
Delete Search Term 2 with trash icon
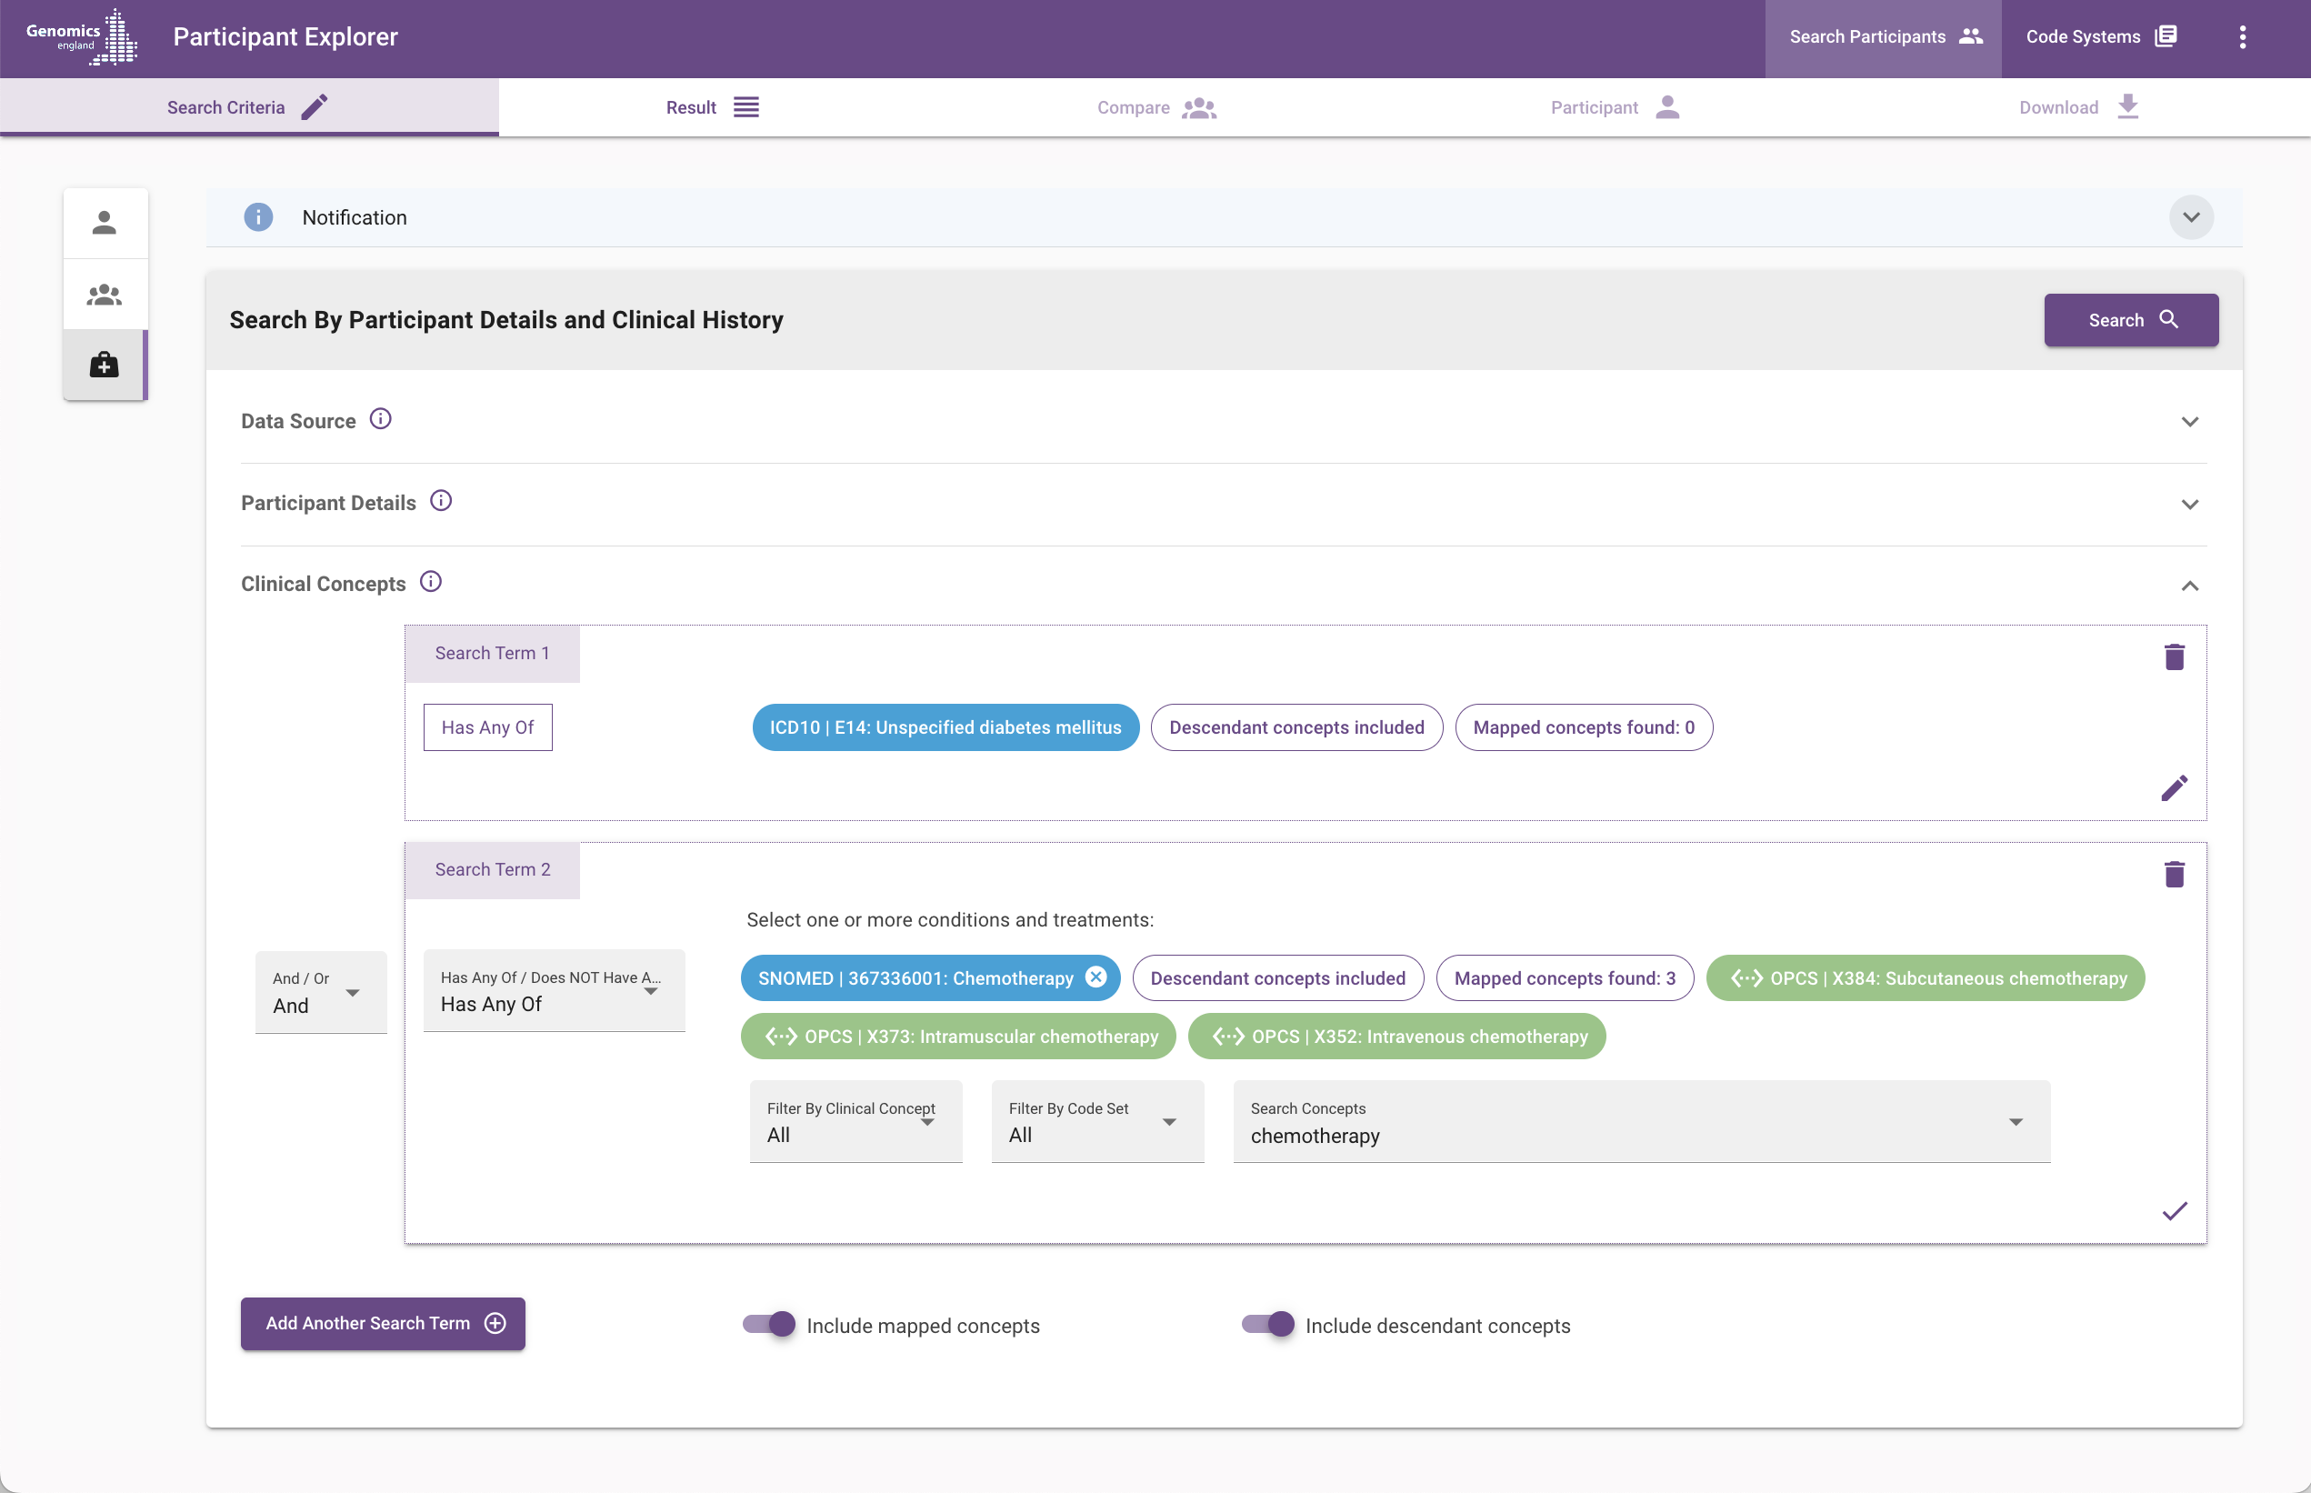(2174, 875)
